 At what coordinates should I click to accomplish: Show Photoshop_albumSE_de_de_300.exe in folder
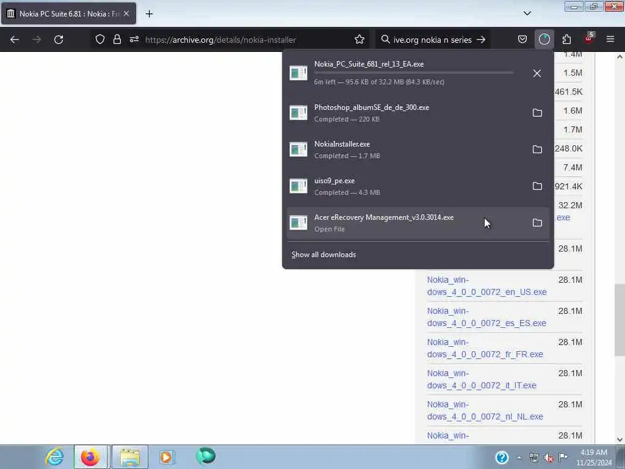tap(537, 112)
